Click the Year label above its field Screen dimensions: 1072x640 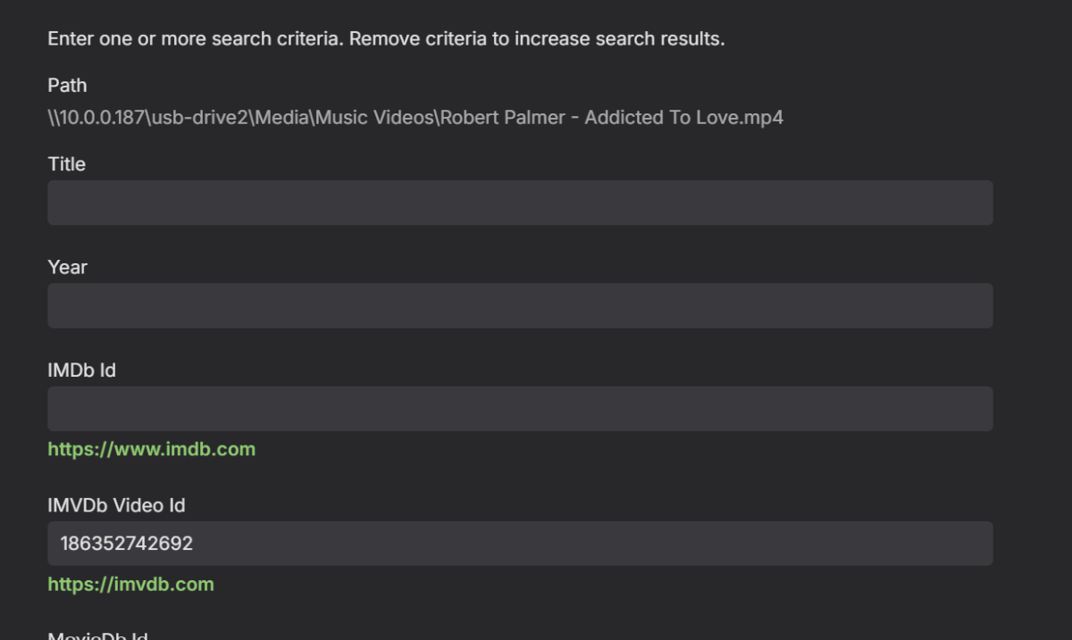(x=66, y=267)
